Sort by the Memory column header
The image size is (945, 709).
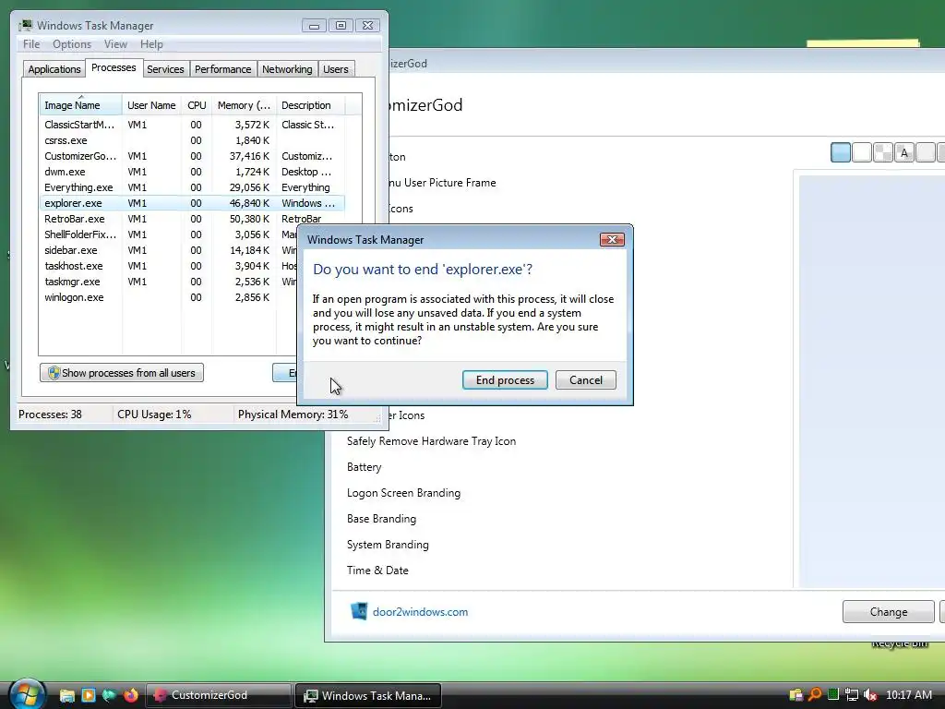pyautogui.click(x=244, y=105)
